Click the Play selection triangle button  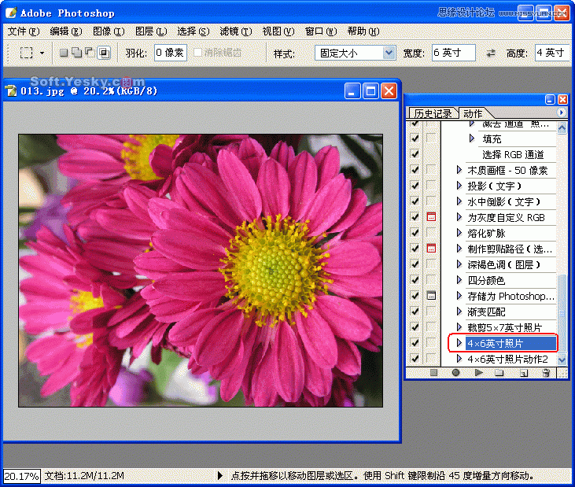(x=478, y=373)
